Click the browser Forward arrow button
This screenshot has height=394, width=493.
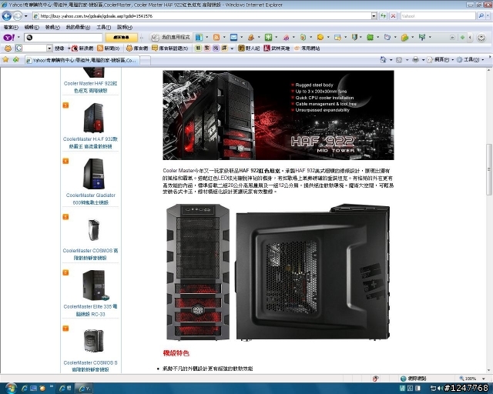coord(17,15)
